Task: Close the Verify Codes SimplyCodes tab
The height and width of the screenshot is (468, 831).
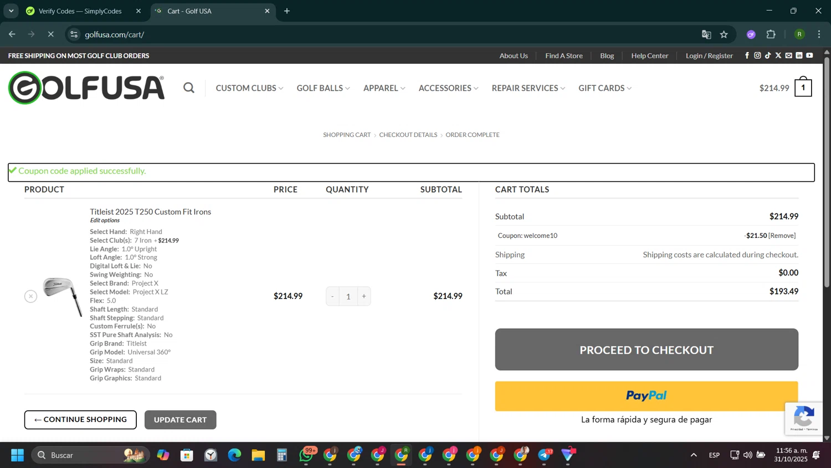Action: click(138, 11)
